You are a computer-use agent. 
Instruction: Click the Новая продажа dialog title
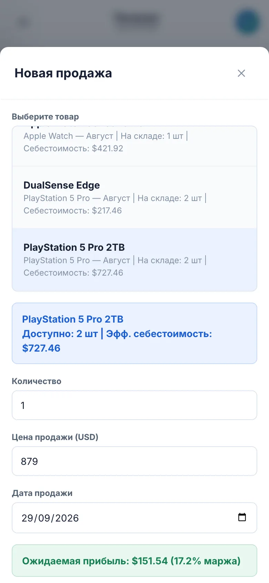click(63, 73)
